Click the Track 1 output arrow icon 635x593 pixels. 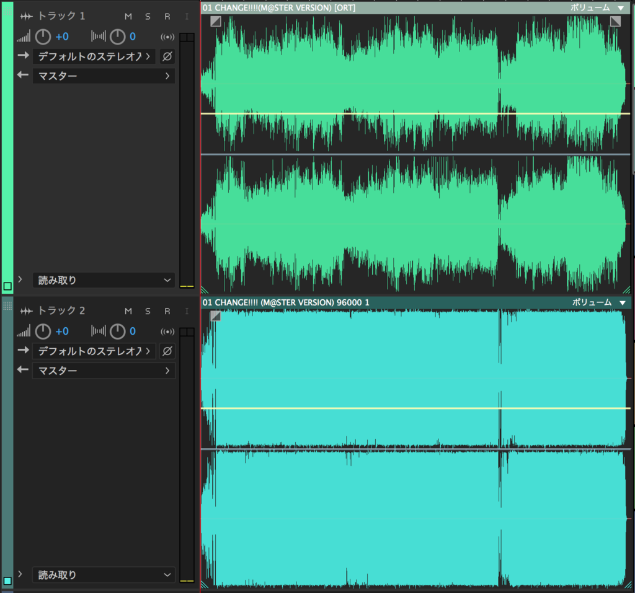click(x=23, y=74)
